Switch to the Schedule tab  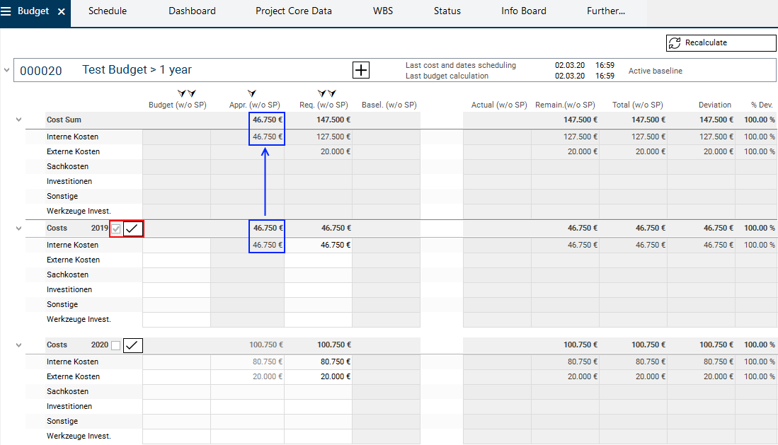tap(108, 11)
